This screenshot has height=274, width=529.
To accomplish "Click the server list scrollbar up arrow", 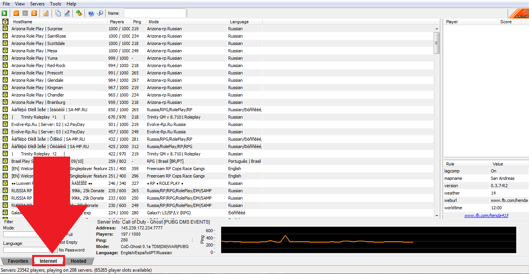I will coord(437,29).
